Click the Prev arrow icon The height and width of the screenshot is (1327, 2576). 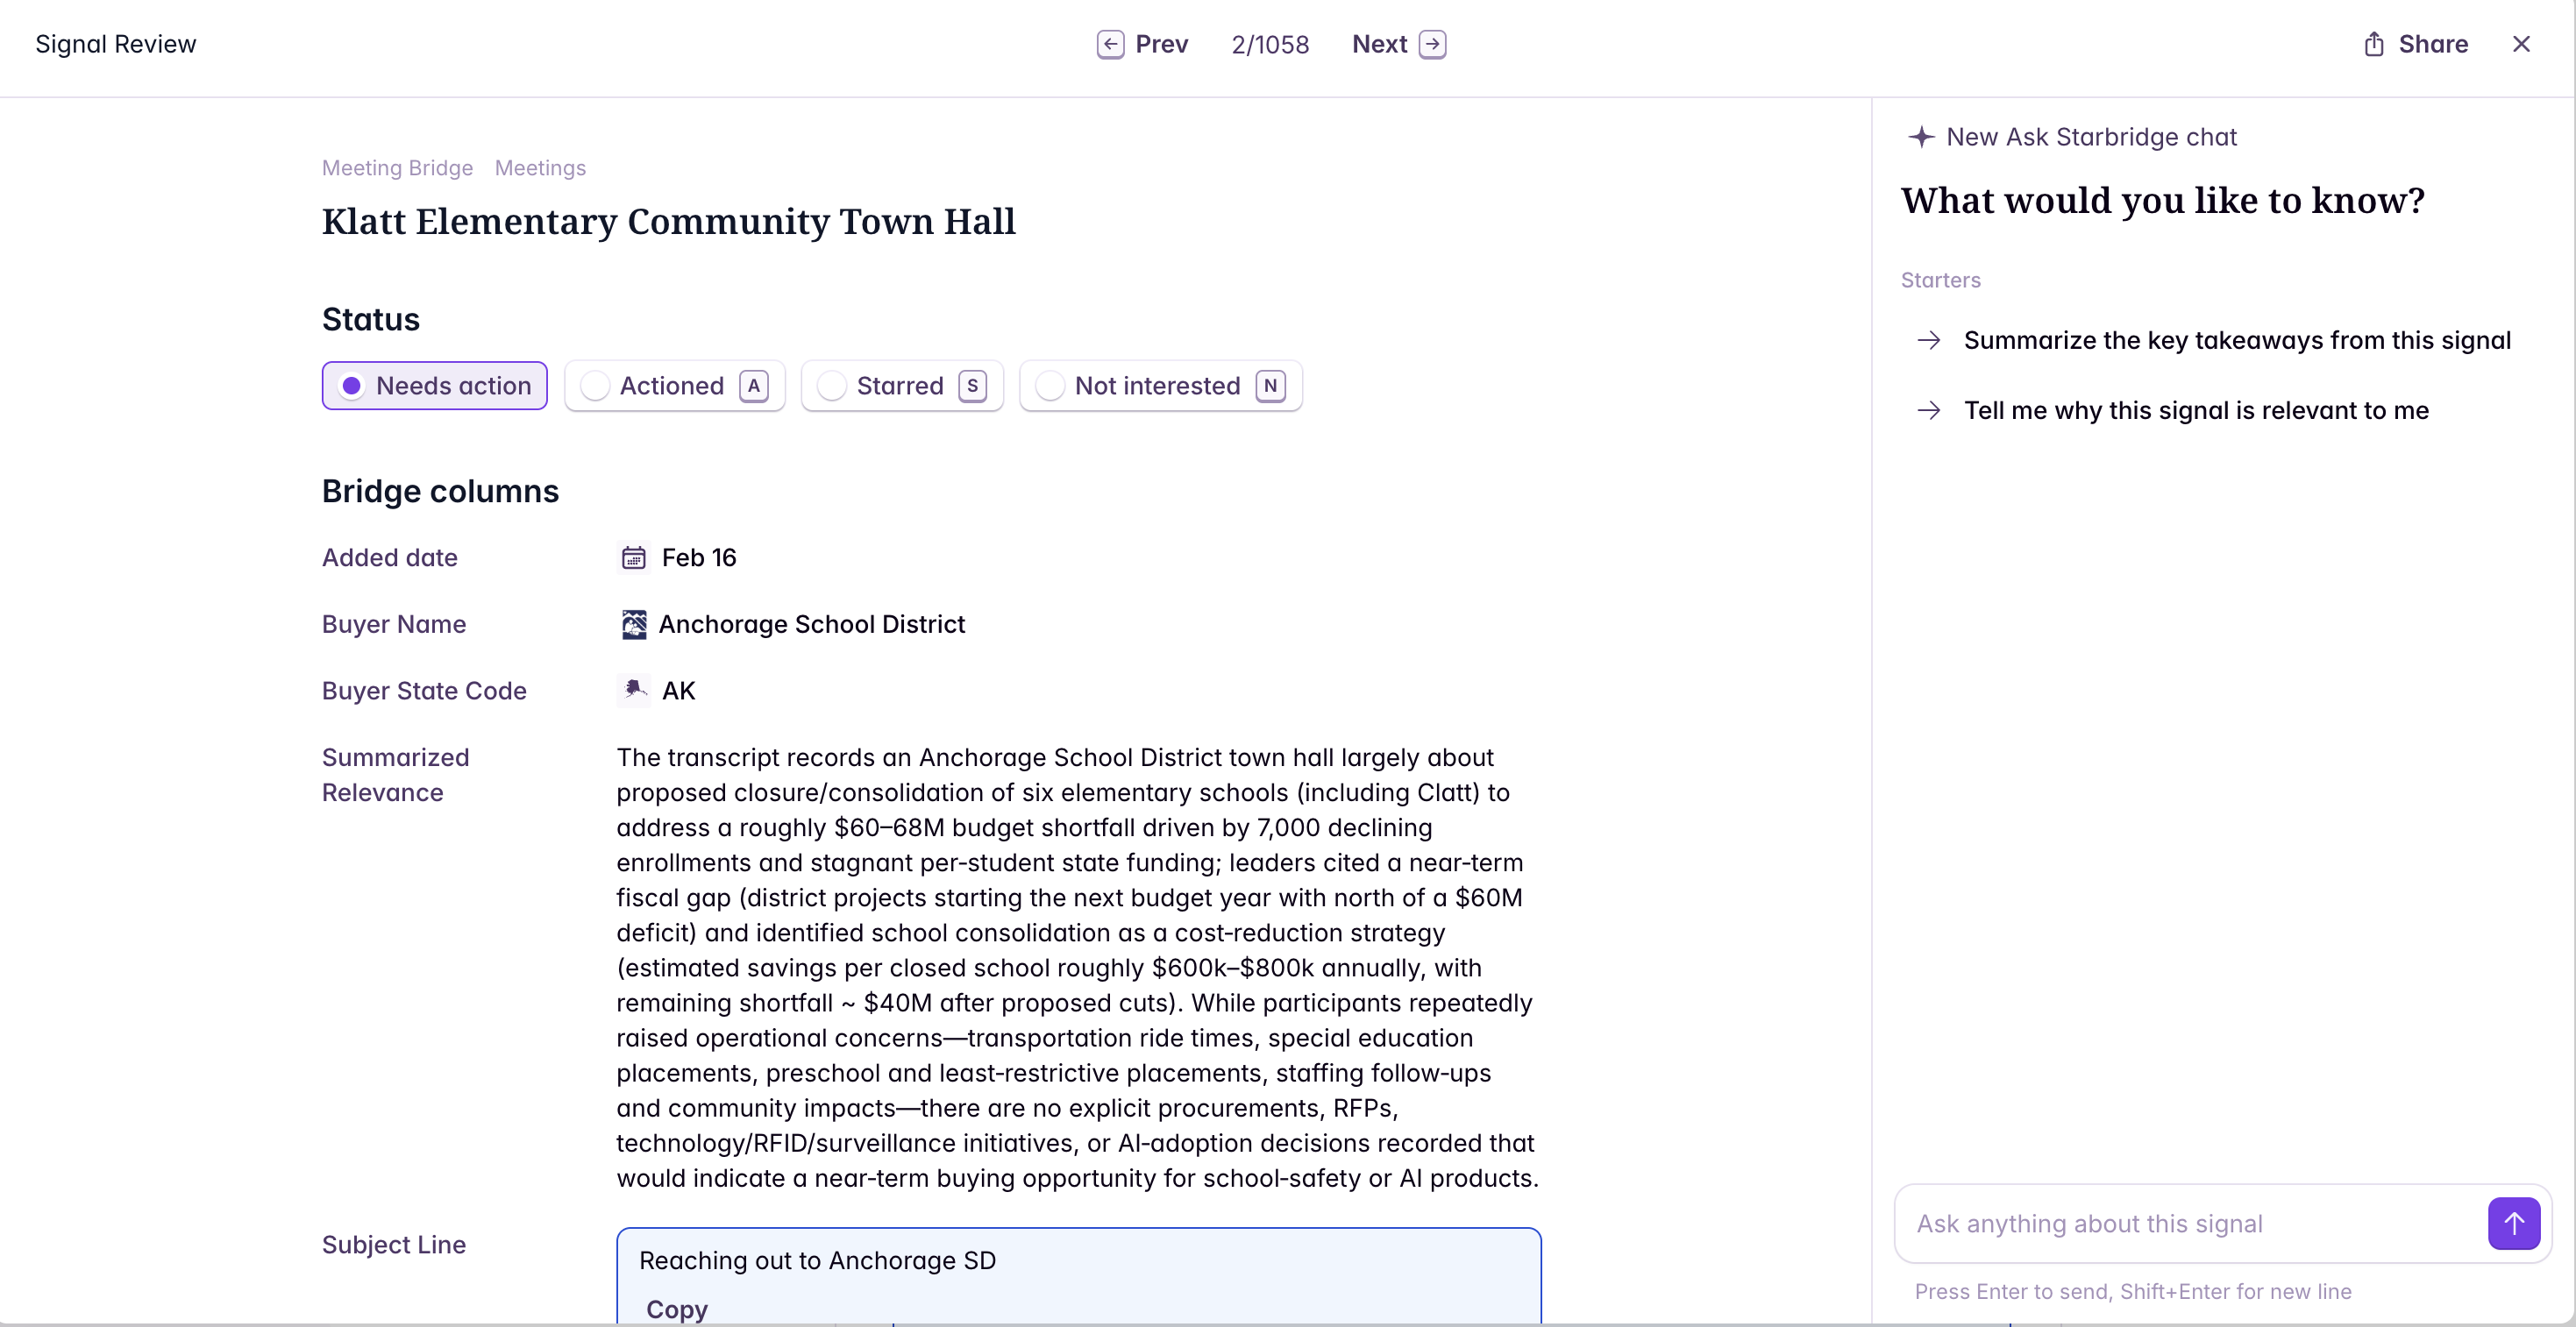pyautogui.click(x=1110, y=44)
